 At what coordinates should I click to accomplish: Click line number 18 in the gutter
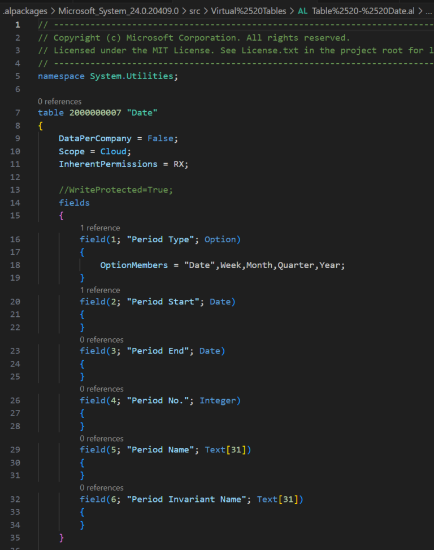[x=15, y=265]
